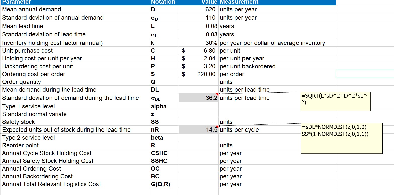
Task: Select the 110 standard deviation value cell
Action: tap(199, 18)
